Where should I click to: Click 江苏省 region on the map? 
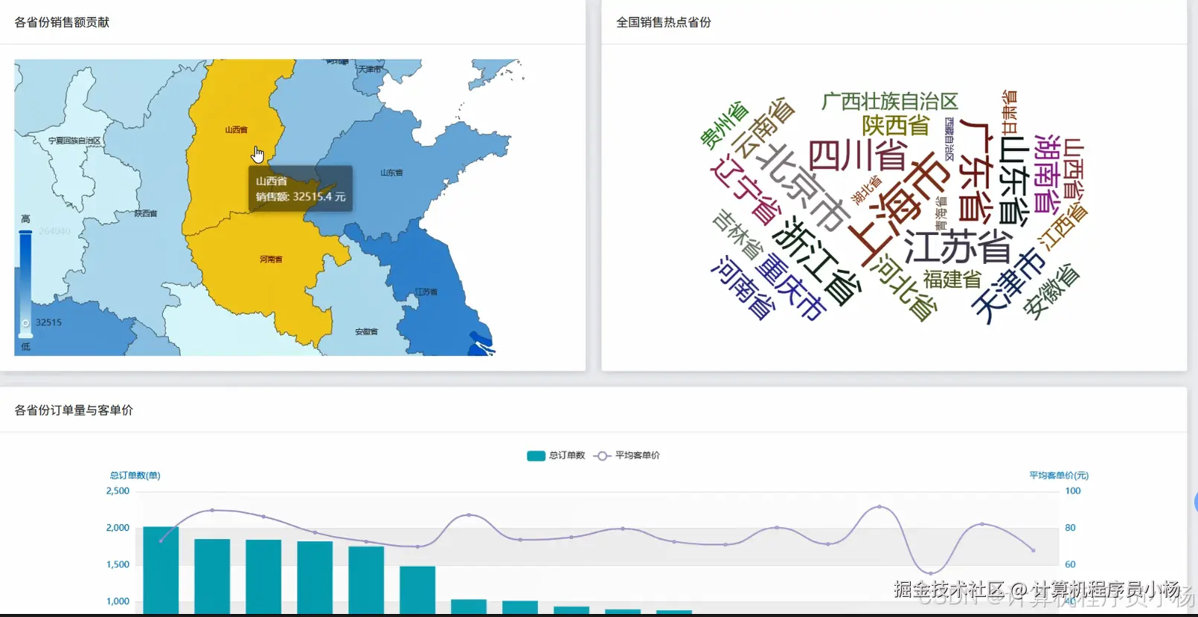(426, 292)
